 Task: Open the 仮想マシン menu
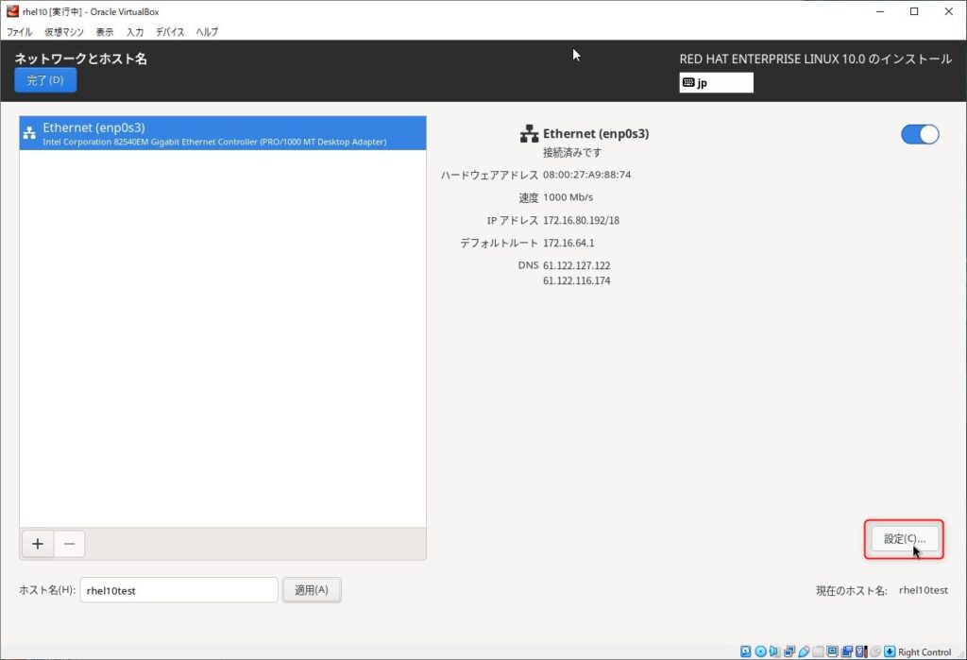tap(64, 32)
